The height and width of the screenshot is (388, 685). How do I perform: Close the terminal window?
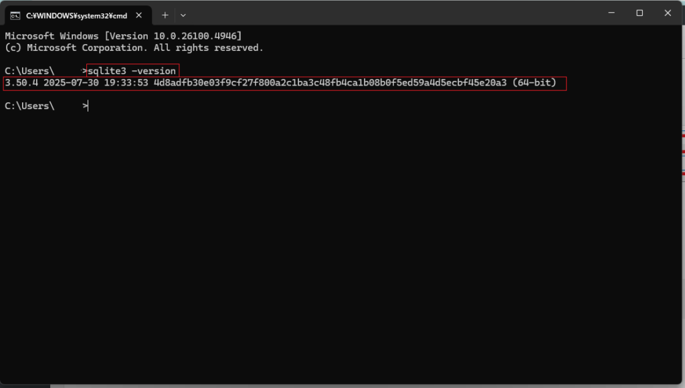point(668,13)
